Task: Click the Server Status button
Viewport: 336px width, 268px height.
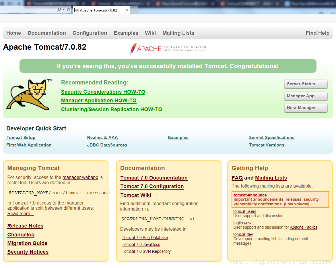Action: (x=306, y=84)
